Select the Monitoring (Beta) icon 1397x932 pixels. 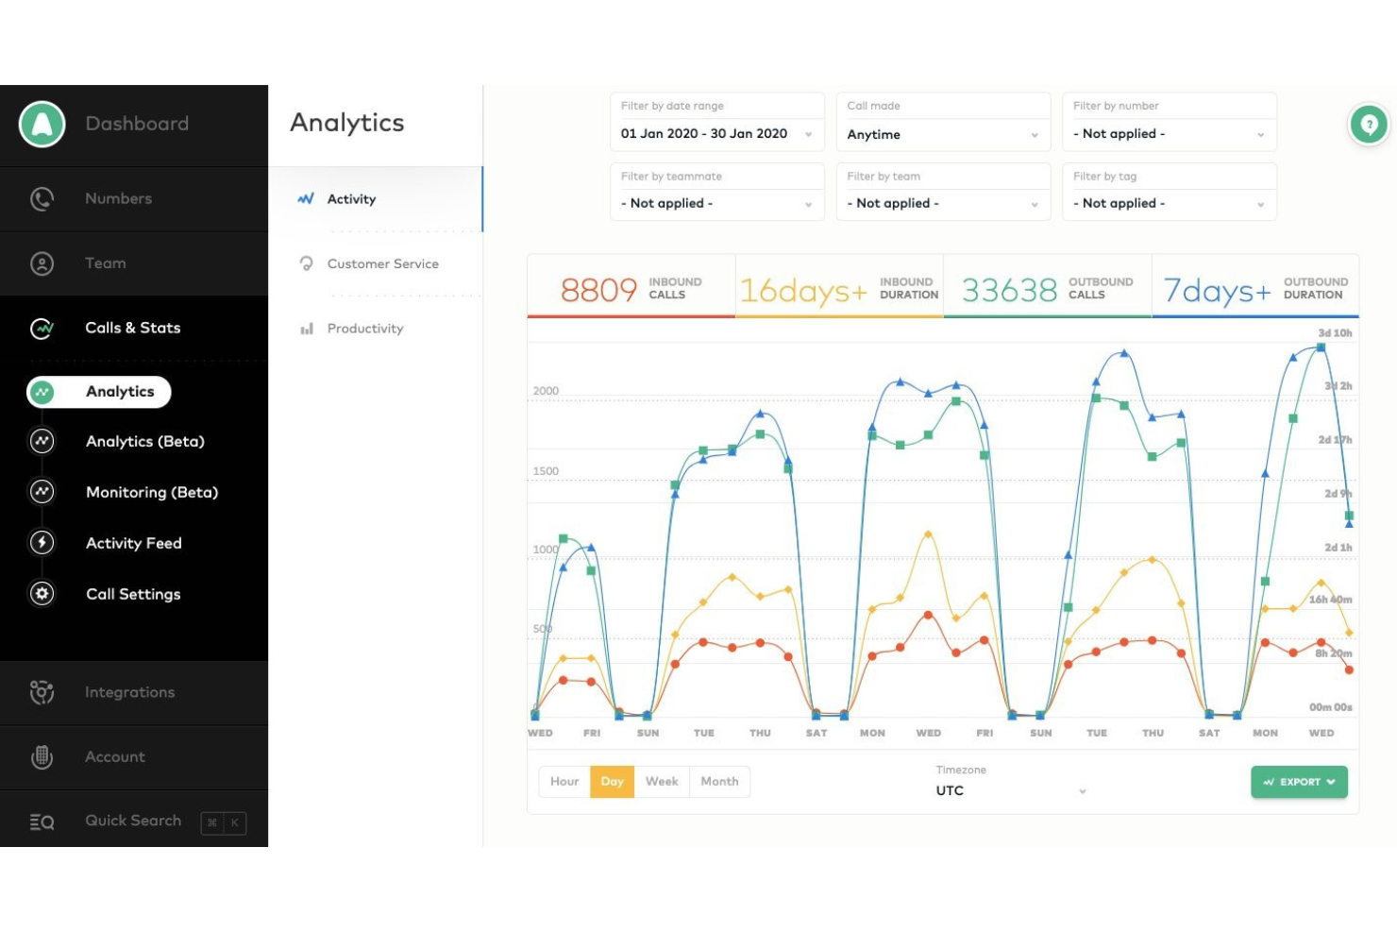click(x=42, y=492)
